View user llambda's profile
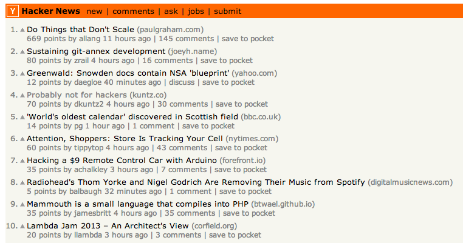 point(88,235)
